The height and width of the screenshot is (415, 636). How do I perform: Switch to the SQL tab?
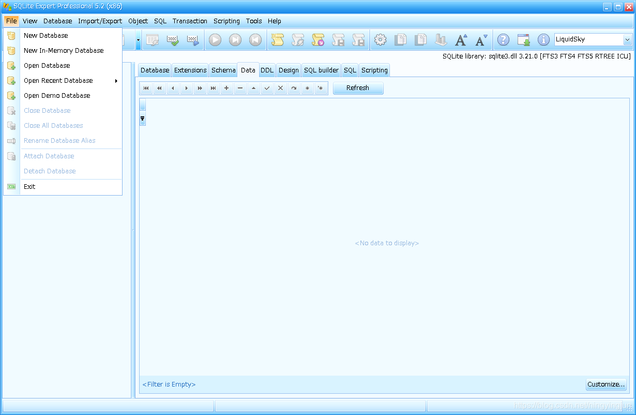point(350,70)
